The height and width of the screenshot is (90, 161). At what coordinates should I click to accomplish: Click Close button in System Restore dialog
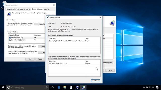pos(96,81)
